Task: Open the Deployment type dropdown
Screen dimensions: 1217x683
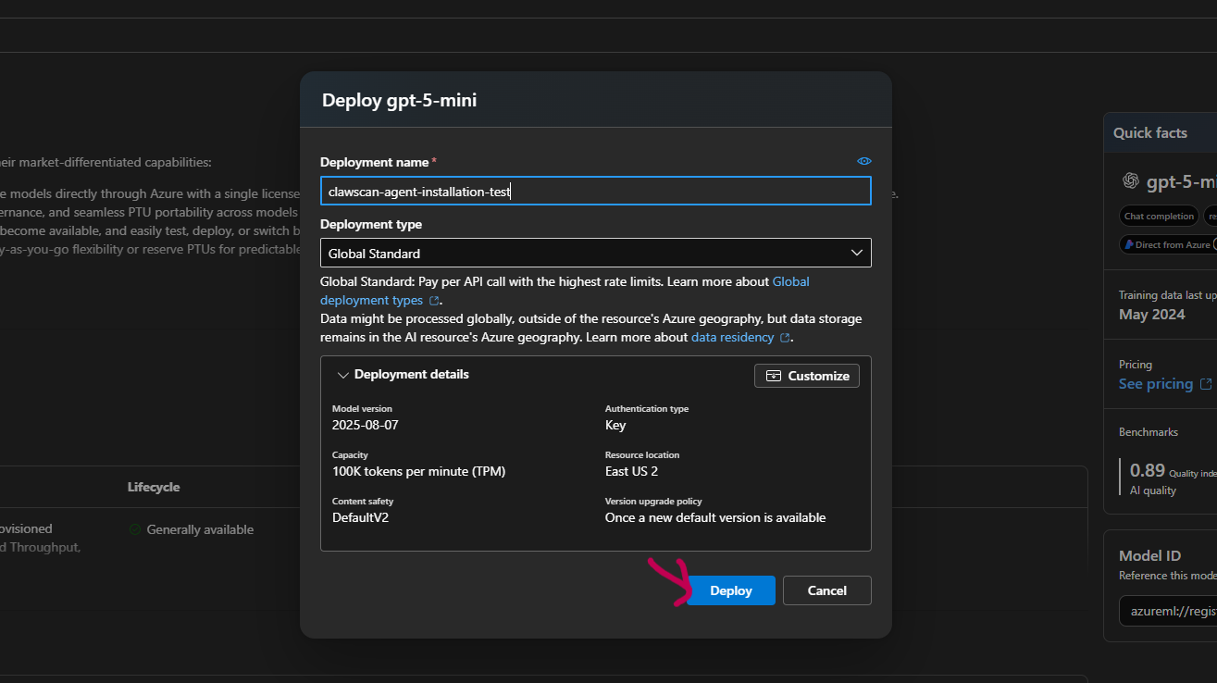Action: point(596,253)
